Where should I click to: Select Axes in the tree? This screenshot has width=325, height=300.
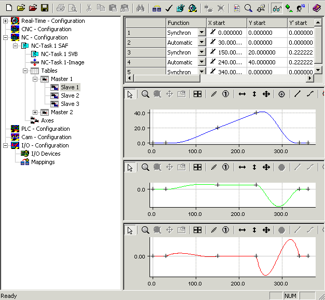(x=47, y=120)
